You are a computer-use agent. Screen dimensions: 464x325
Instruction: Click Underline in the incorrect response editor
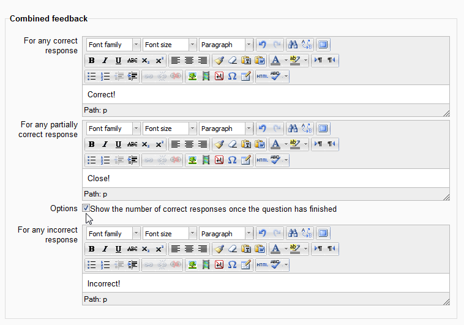coord(118,250)
